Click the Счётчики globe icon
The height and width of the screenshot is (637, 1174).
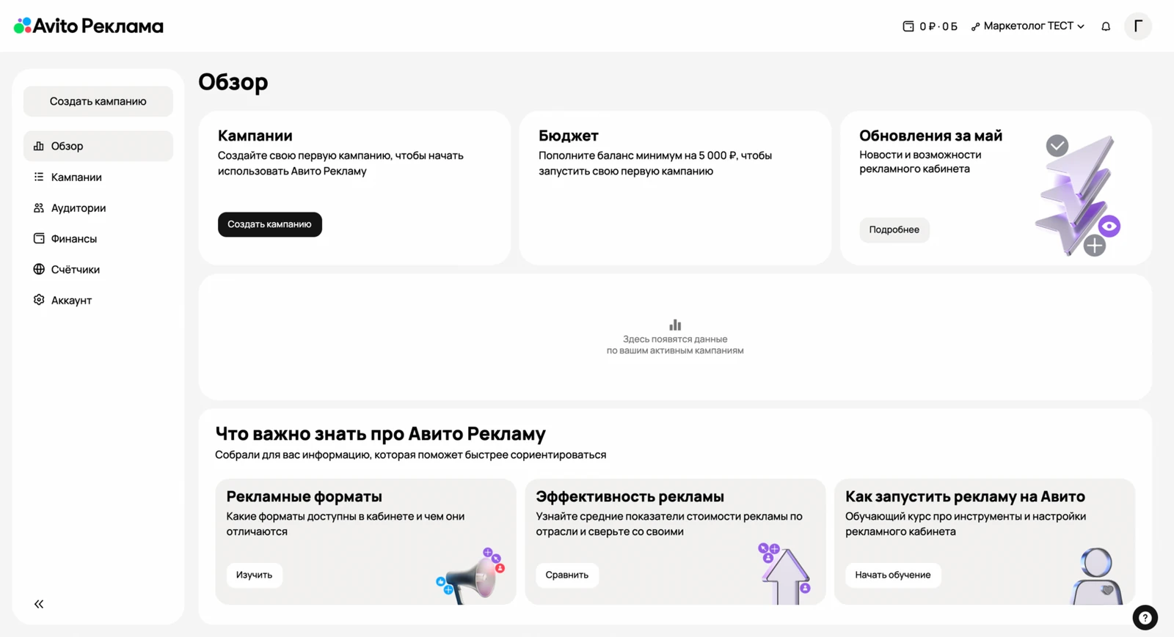(39, 269)
